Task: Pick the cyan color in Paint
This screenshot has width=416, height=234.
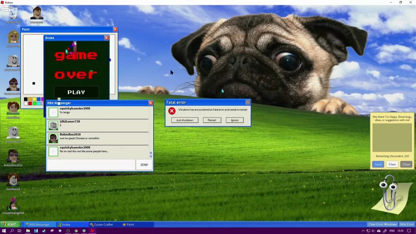Action: (x=39, y=104)
